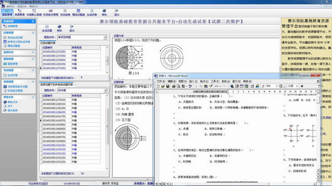
Task: Open the 精选试题篮 toolbar icon
Action: click(x=78, y=12)
